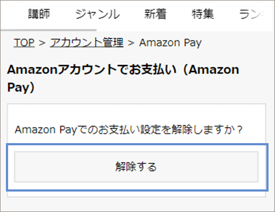The image size is (275, 212).
Task: Confirm by clicking the 解除する button
Action: coord(136,167)
